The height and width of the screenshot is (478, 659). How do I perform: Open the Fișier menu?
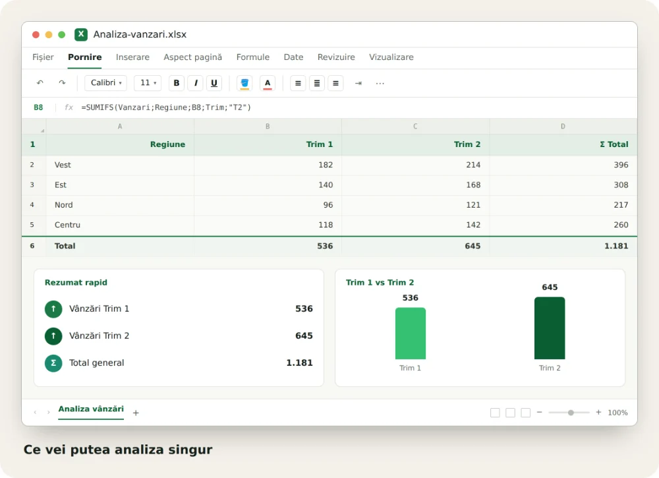(43, 57)
